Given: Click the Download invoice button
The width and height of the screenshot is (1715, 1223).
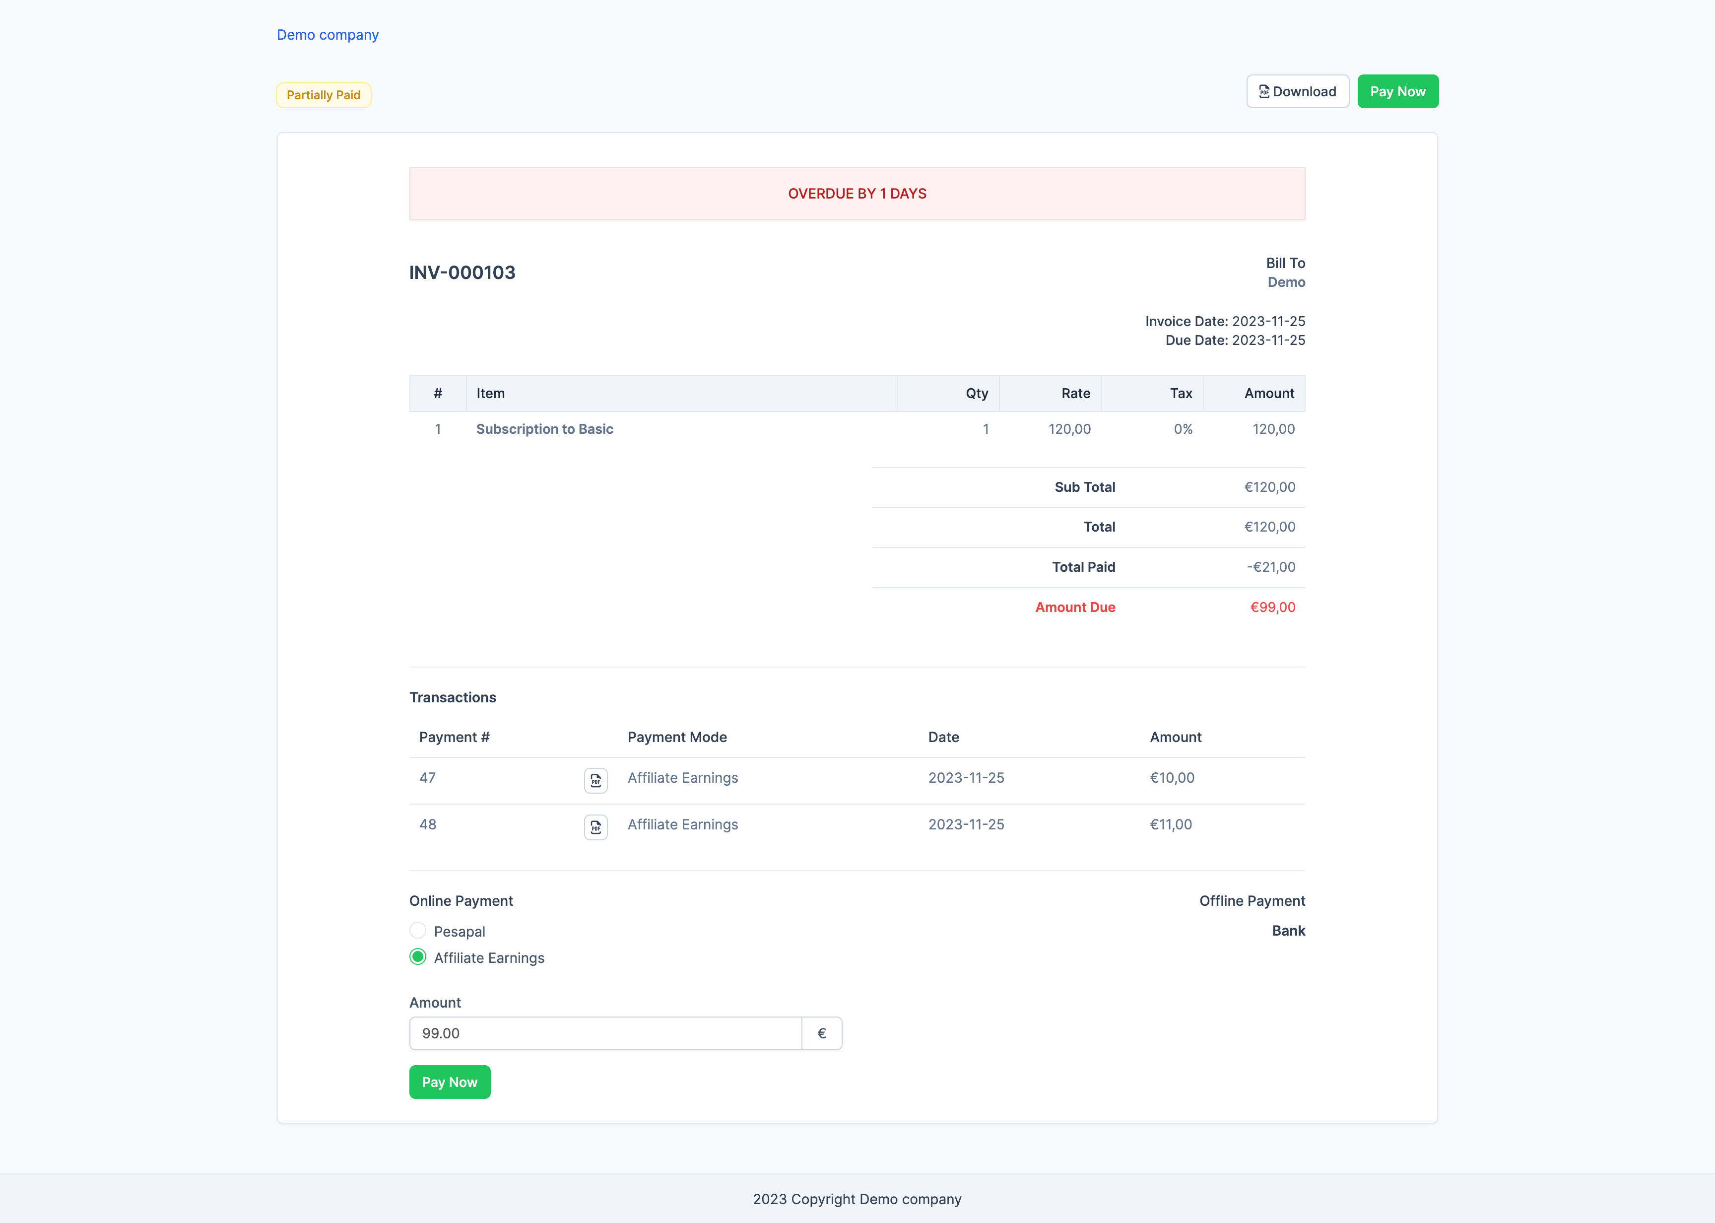Looking at the screenshot, I should pos(1297,91).
